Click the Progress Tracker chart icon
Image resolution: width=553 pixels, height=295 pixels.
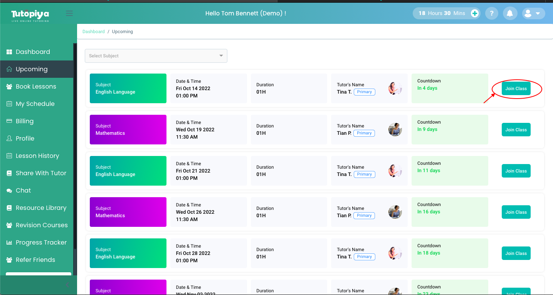coord(9,243)
